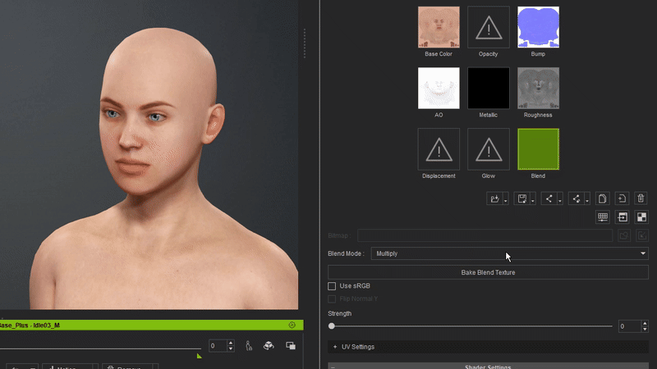Increase Strength with the up stepper
Viewport: 657px width, 369px height.
point(645,323)
